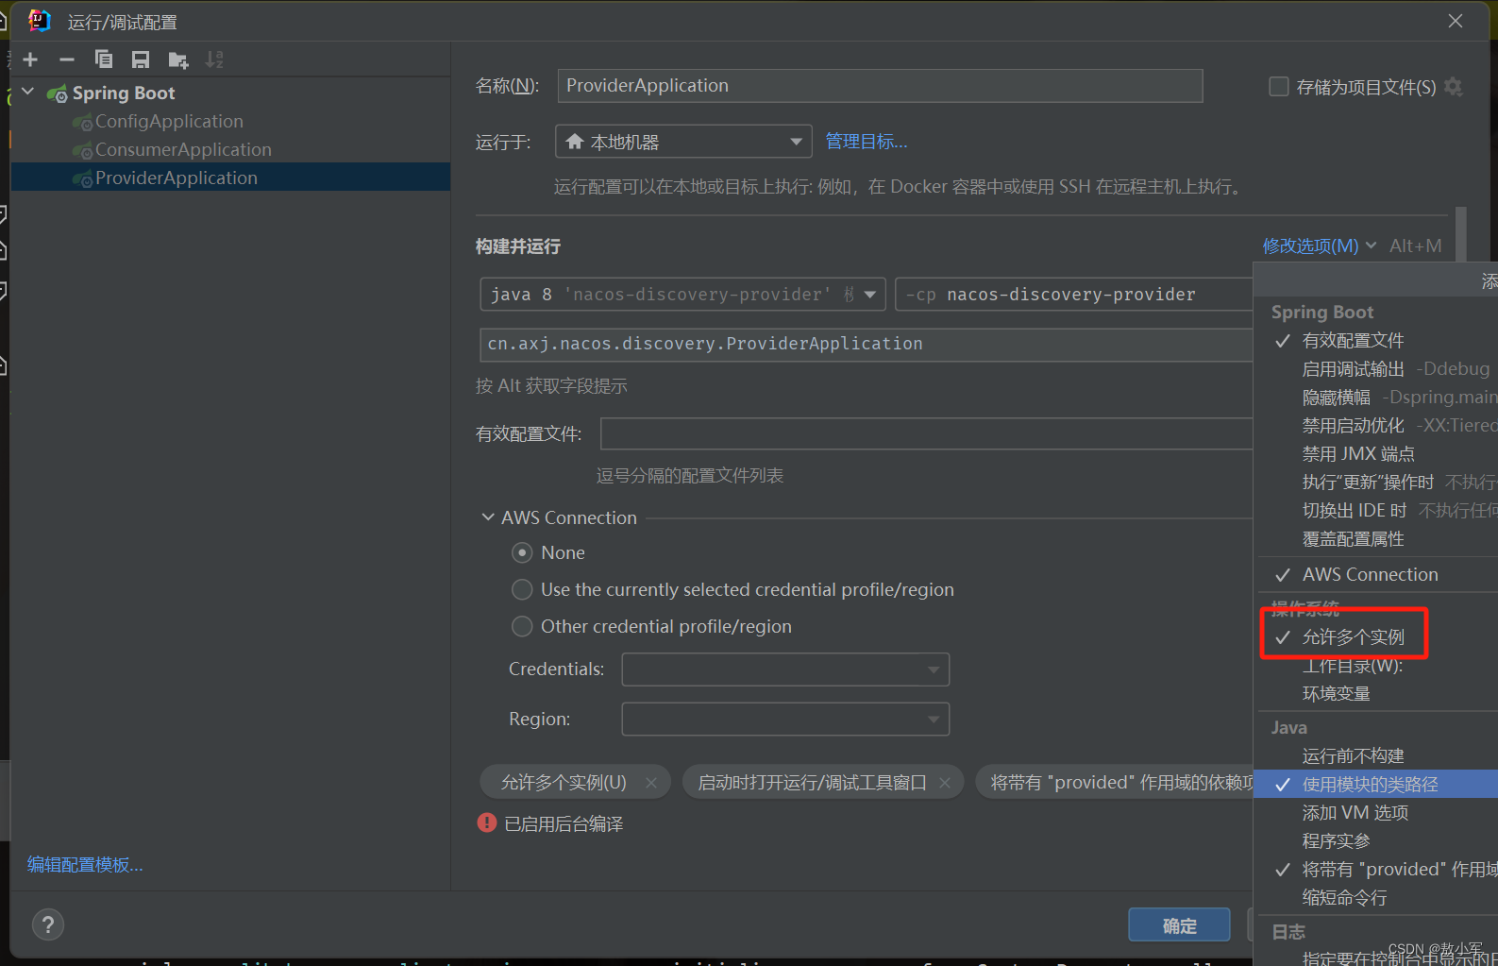Image resolution: width=1498 pixels, height=966 pixels.
Task: Add a new run configuration
Action: (30, 59)
